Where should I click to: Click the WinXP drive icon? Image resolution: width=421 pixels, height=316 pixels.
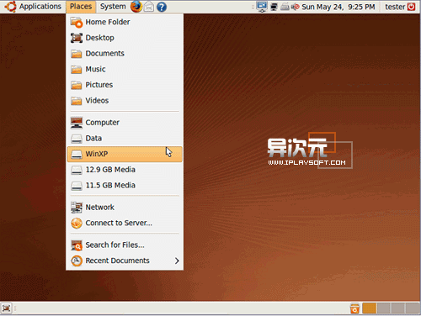[x=77, y=154]
